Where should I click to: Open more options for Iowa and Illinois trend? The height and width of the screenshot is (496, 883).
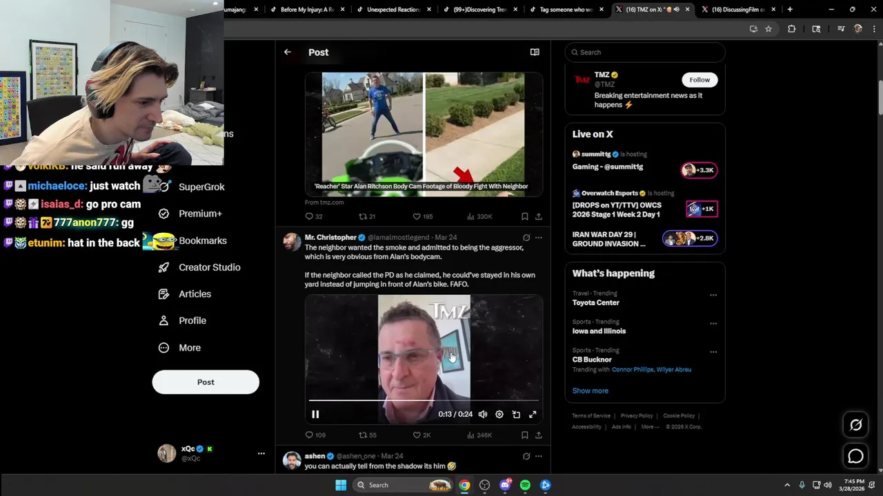click(713, 323)
